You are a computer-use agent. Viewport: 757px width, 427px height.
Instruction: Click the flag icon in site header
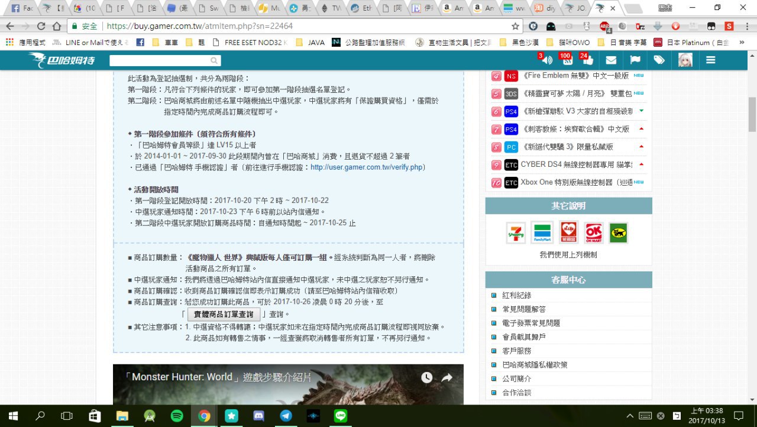click(x=635, y=60)
